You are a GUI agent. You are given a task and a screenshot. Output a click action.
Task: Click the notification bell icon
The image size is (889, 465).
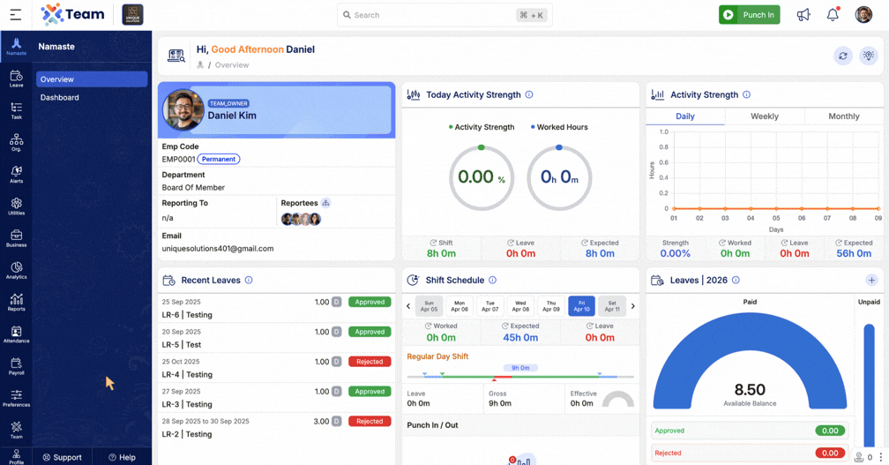pyautogui.click(x=833, y=15)
